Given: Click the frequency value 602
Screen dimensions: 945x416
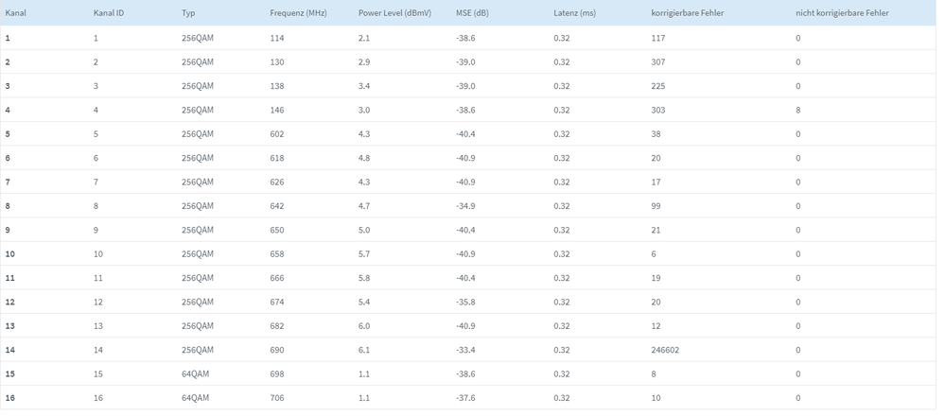Looking at the screenshot, I should [276, 134].
